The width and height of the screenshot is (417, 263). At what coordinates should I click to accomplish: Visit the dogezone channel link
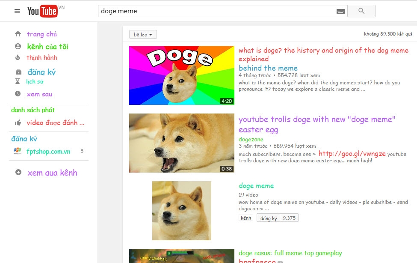click(x=251, y=139)
